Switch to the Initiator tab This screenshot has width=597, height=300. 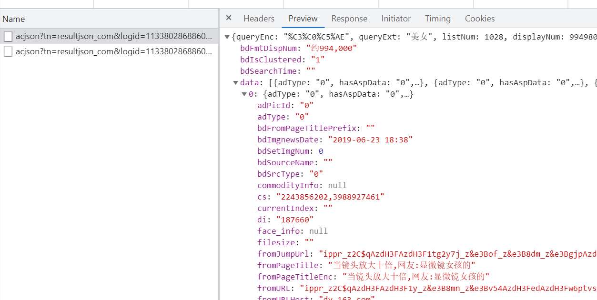[x=395, y=19]
